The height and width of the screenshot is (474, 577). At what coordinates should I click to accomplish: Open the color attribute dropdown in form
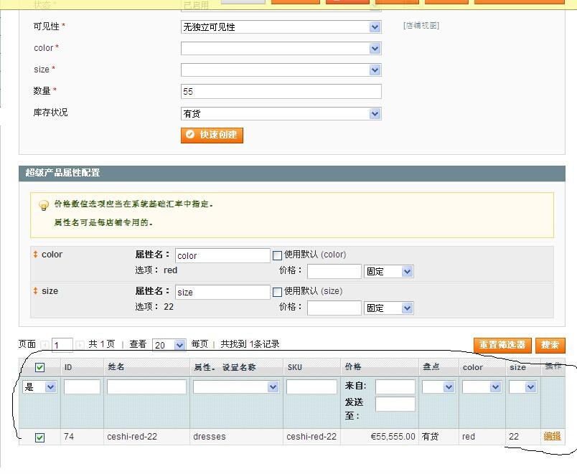tap(281, 49)
